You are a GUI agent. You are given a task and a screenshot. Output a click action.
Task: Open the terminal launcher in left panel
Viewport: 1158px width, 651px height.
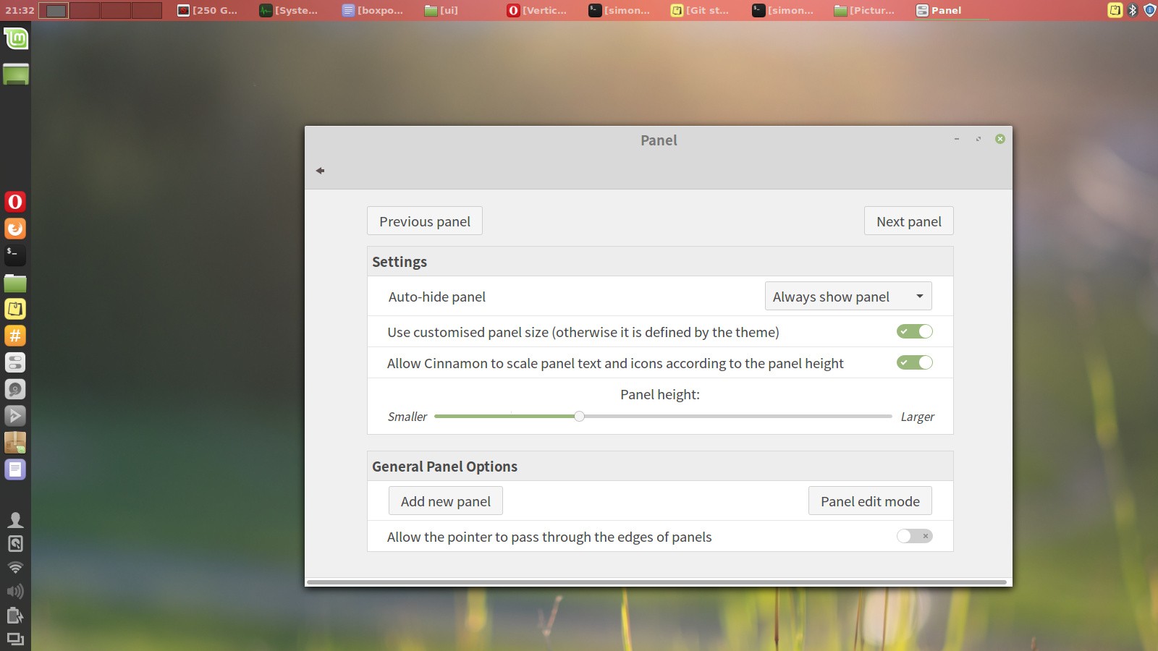coord(15,255)
